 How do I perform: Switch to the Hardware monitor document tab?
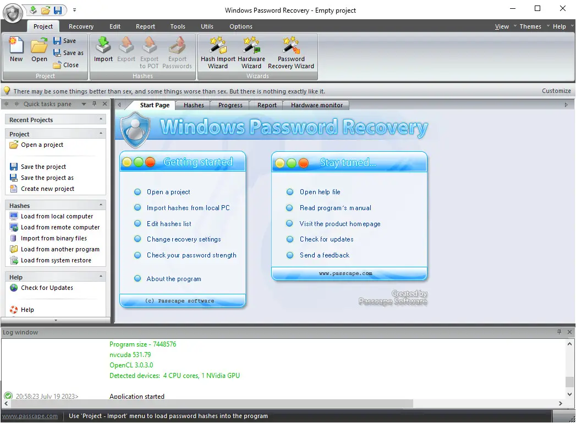point(317,105)
